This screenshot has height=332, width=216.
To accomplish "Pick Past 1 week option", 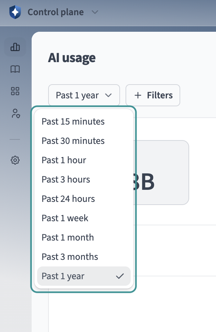I will coord(84,218).
